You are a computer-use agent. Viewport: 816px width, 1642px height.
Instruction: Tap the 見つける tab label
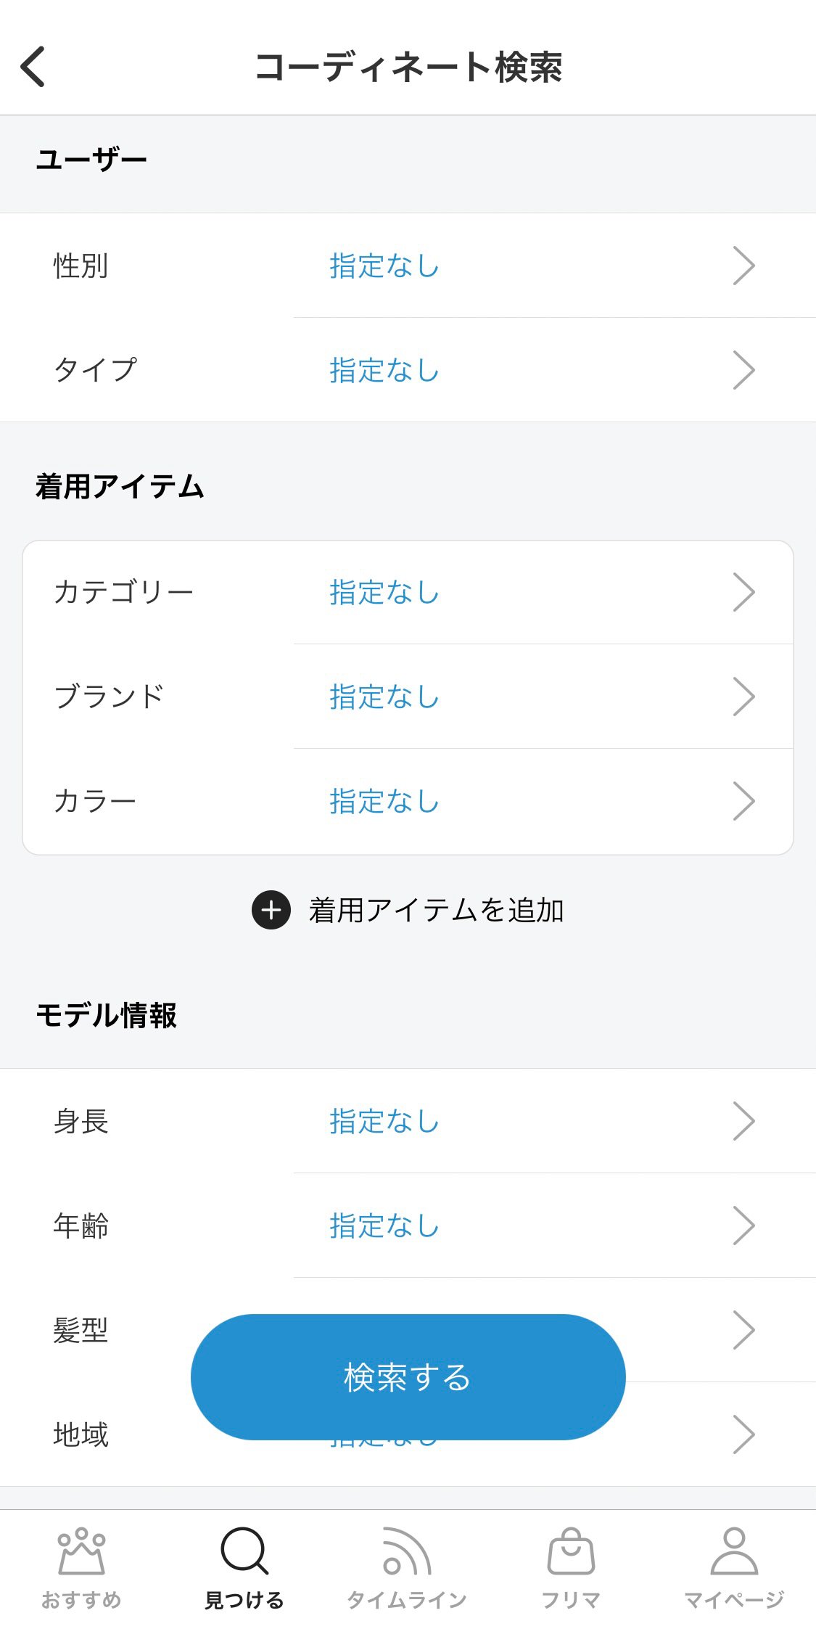[244, 1600]
